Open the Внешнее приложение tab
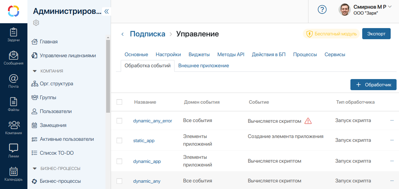The height and width of the screenshot is (189, 399). [203, 66]
